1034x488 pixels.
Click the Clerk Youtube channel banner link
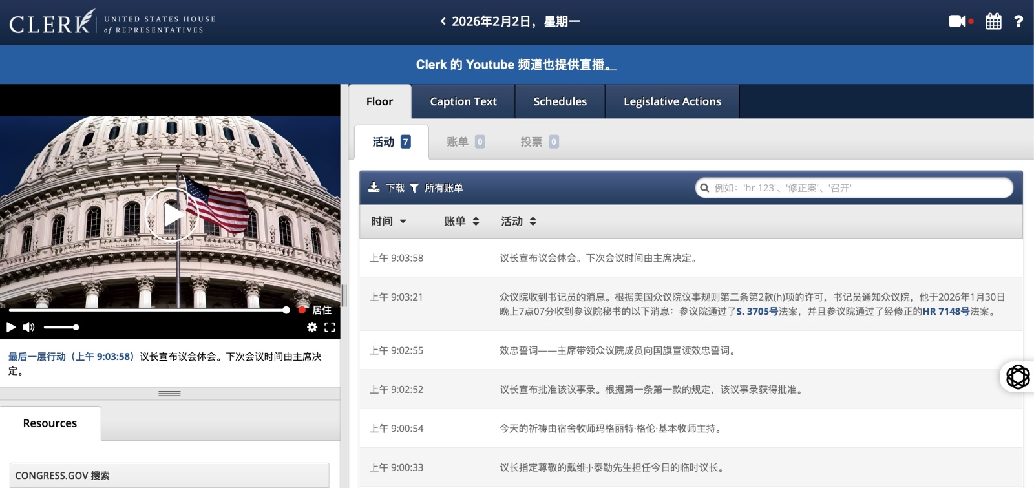click(x=516, y=65)
